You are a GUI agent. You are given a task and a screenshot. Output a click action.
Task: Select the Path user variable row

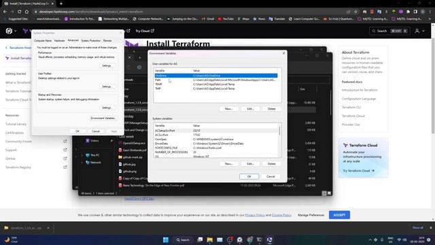point(216,80)
